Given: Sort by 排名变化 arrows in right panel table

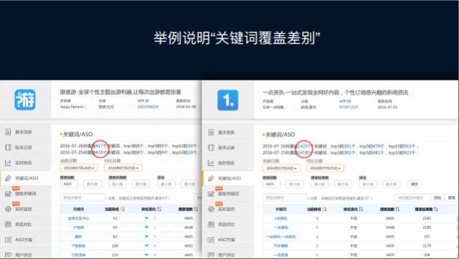Looking at the screenshot, I should pyautogui.click(x=361, y=209).
